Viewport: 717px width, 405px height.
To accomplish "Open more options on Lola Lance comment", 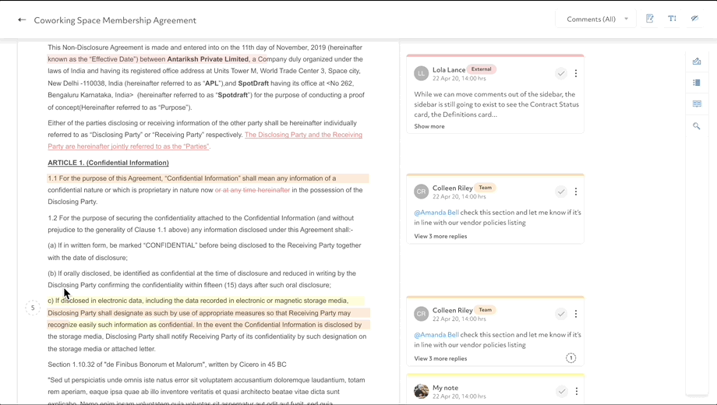I will pos(576,73).
